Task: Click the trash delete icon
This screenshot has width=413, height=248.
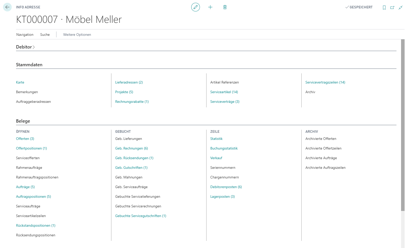Action: pyautogui.click(x=225, y=7)
